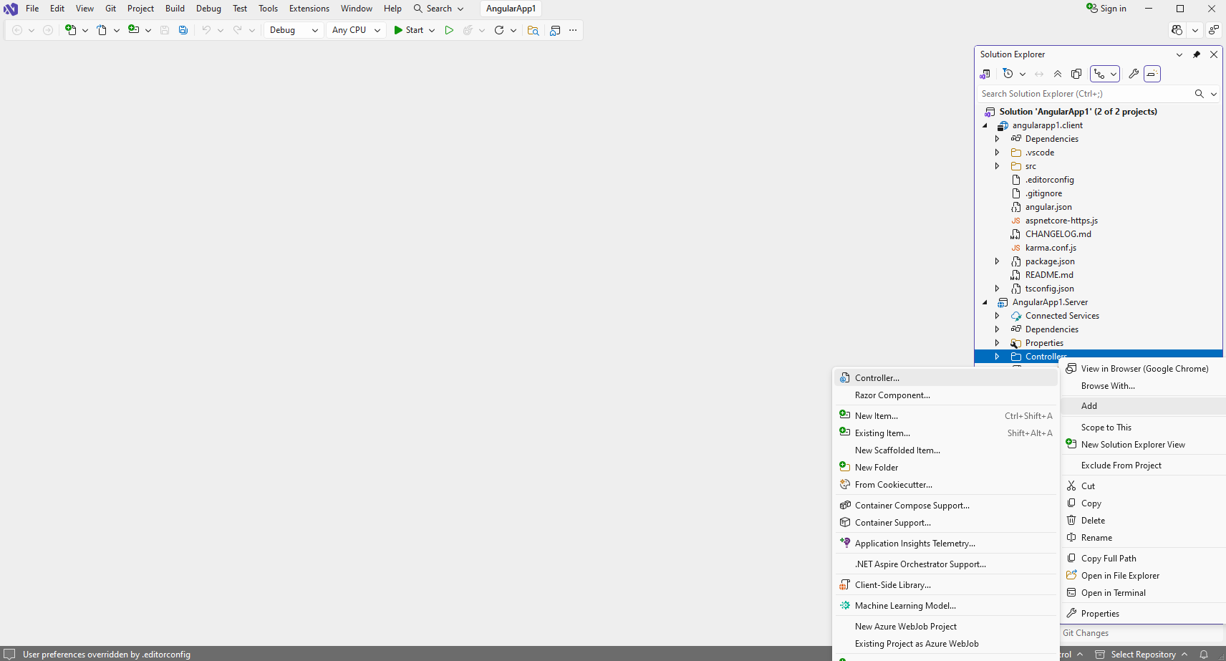Open the Debug configuration dropdown
Image resolution: width=1226 pixels, height=661 pixels.
point(294,30)
